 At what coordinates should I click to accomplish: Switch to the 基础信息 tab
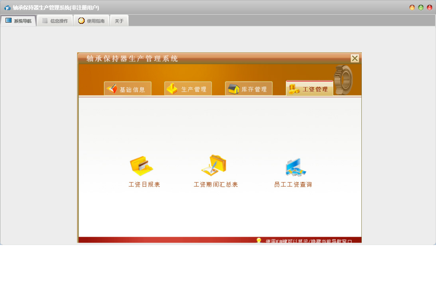coord(127,88)
